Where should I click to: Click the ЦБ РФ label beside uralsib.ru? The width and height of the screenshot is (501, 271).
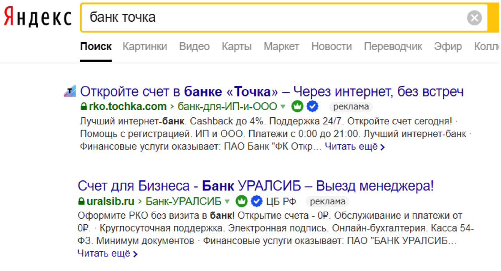point(281,201)
